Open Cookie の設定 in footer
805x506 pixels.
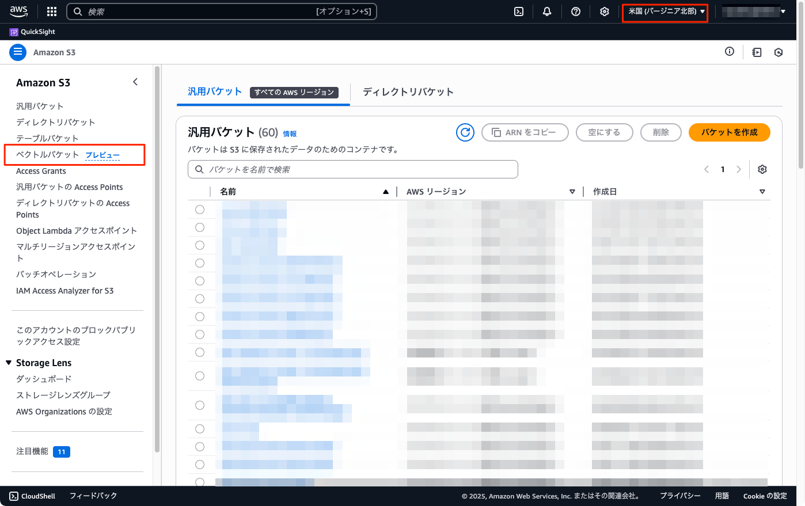[765, 496]
